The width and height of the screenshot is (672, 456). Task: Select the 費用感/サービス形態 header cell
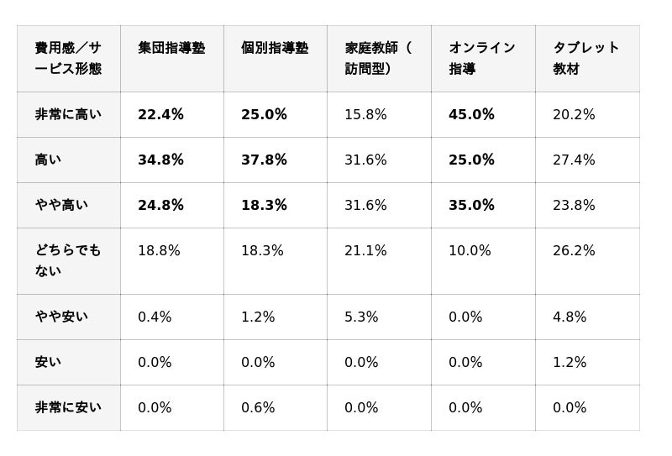68,58
